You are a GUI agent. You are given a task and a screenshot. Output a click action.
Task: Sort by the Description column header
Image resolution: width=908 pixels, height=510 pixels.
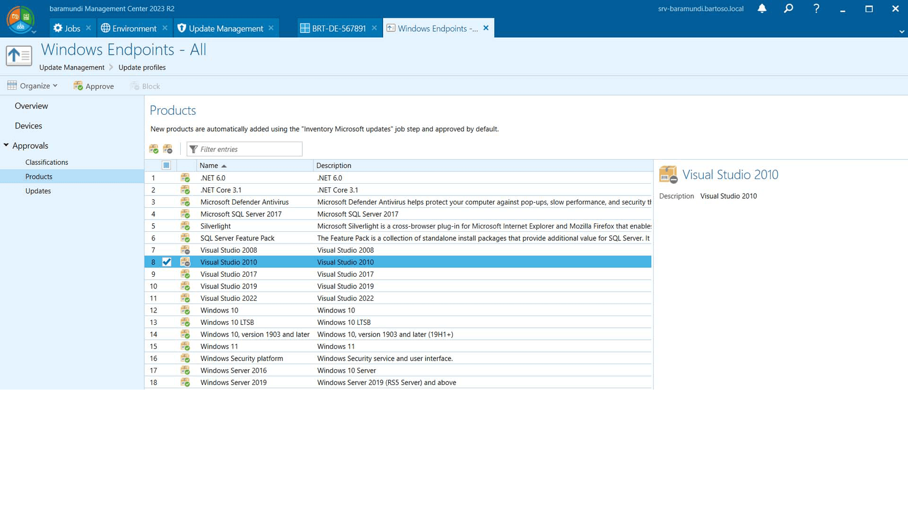pyautogui.click(x=482, y=165)
